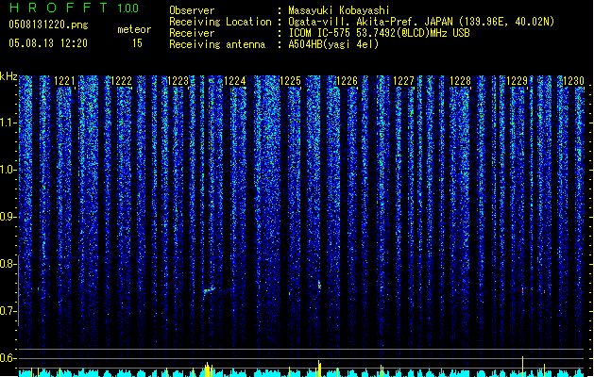Click the 'meteor' label
The height and width of the screenshot is (377, 594).
coord(134,29)
